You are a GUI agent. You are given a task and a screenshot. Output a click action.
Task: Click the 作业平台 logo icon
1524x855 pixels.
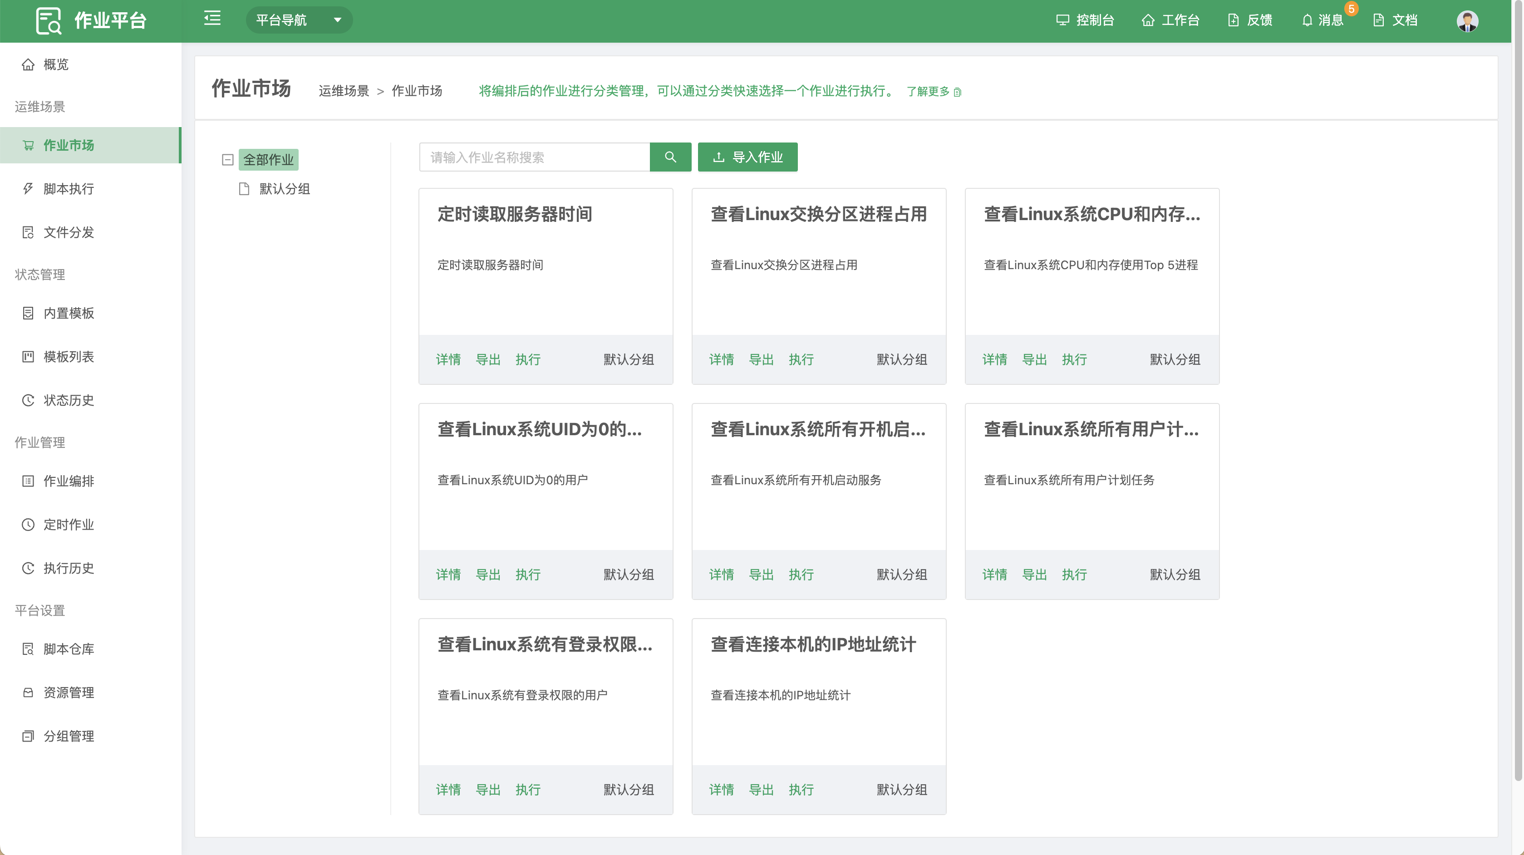pyautogui.click(x=49, y=21)
